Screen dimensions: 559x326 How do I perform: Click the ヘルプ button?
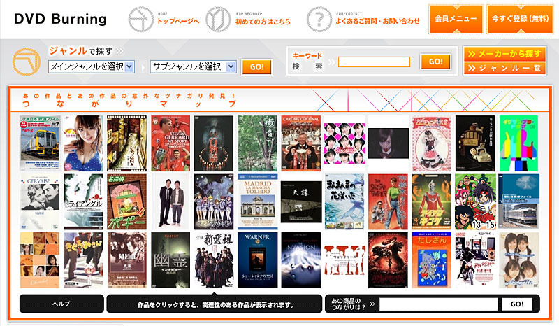click(x=61, y=304)
